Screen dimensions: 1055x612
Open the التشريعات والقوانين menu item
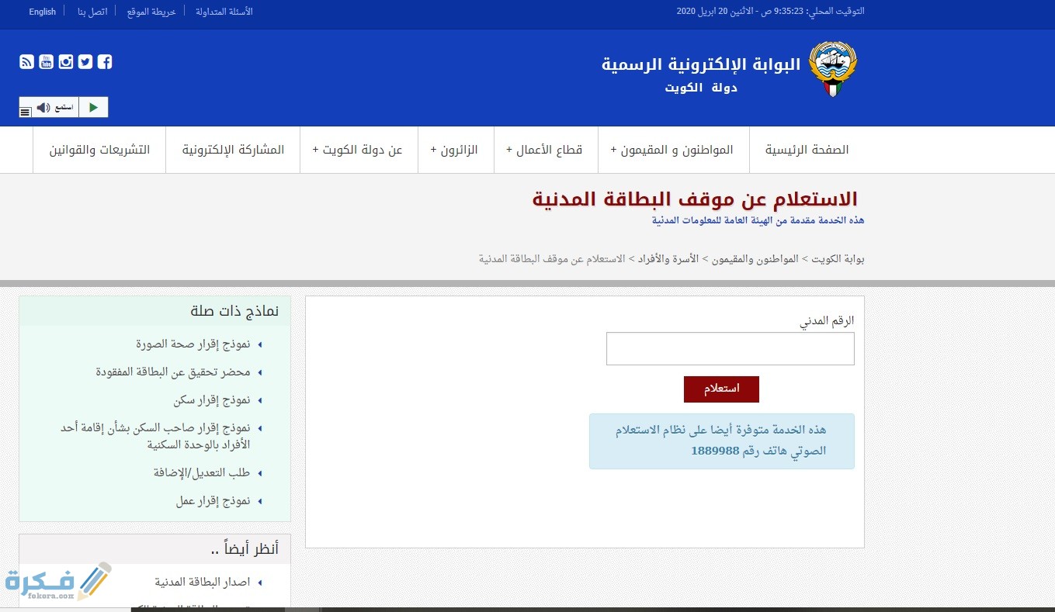[99, 150]
